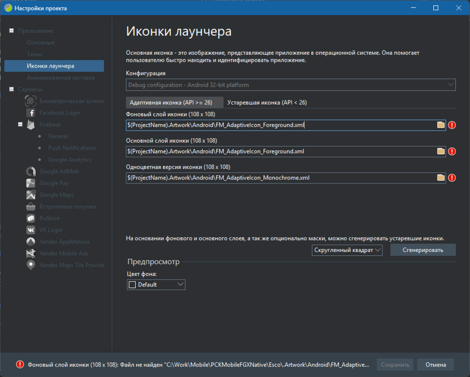Screen dimensions: 470x377
Task: Browse folder for main layer icon file
Action: click(441, 151)
